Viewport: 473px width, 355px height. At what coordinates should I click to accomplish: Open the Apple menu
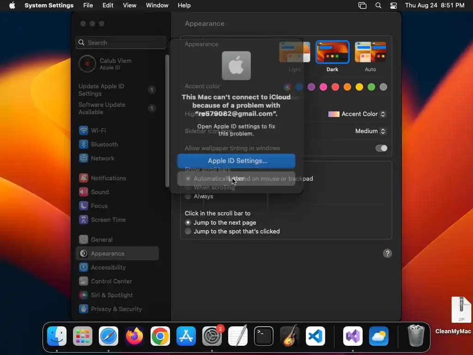tap(12, 6)
